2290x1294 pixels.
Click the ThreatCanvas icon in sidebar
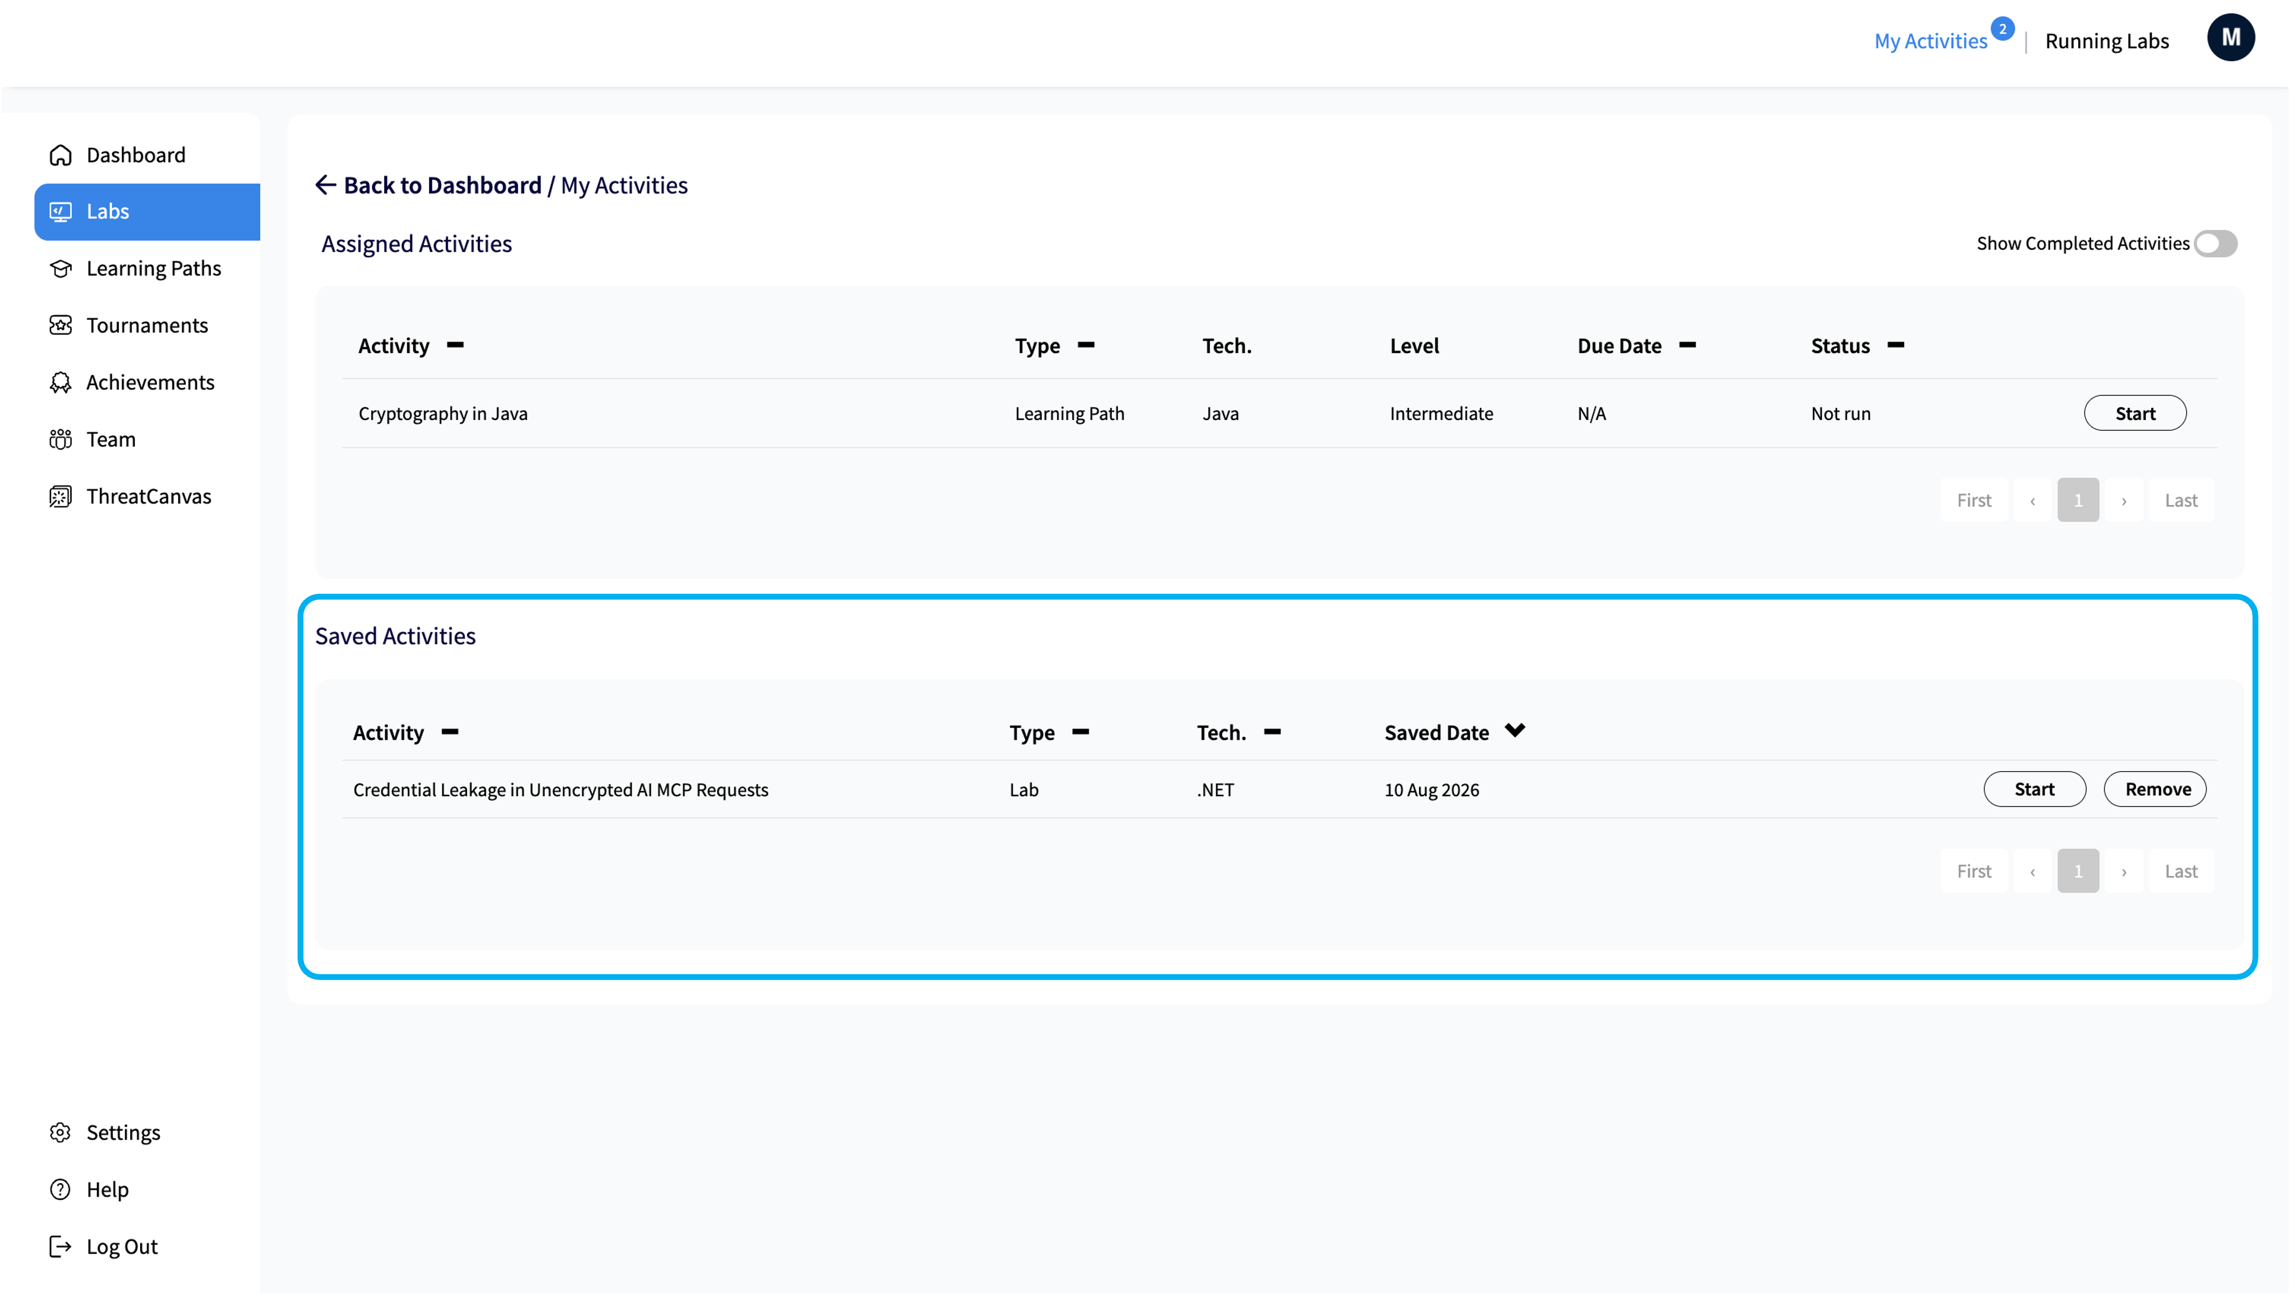[x=61, y=496]
